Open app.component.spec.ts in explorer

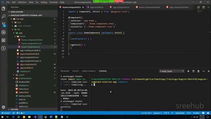tap(31, 61)
